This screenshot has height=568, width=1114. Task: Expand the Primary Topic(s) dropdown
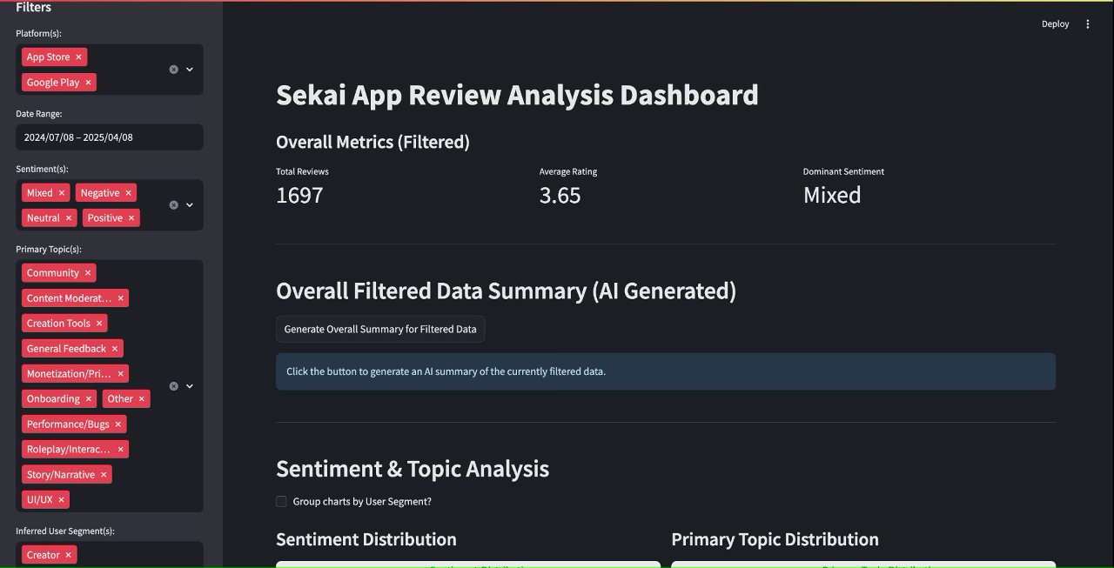coord(190,386)
